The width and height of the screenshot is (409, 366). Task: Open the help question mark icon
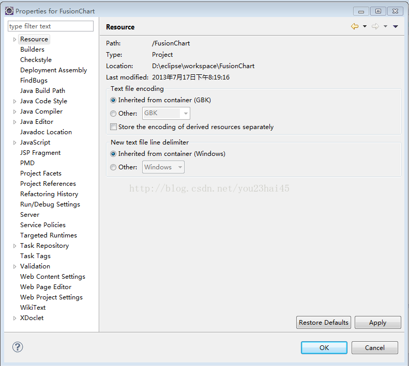pos(18,347)
